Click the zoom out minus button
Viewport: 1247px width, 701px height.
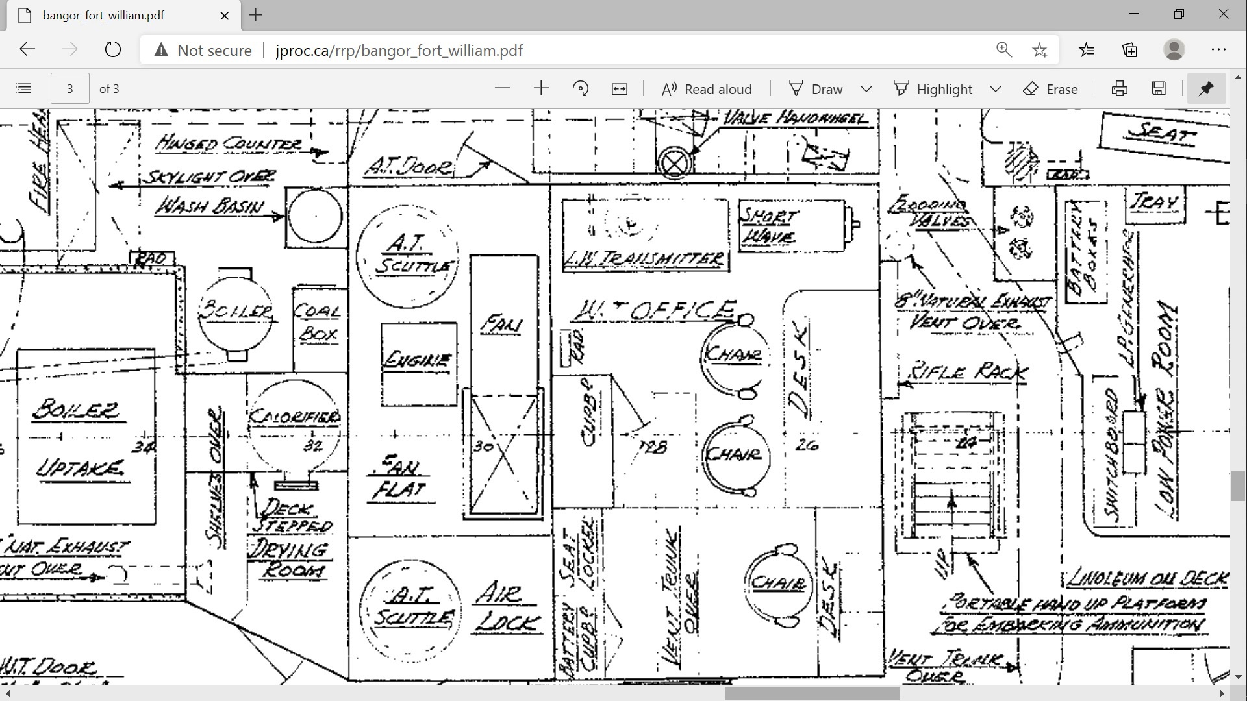[x=502, y=89]
